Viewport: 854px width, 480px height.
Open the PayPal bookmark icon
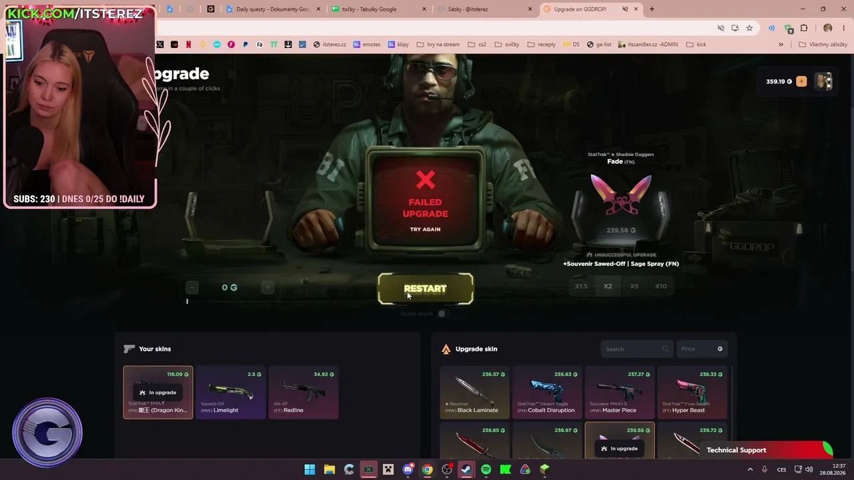246,45
